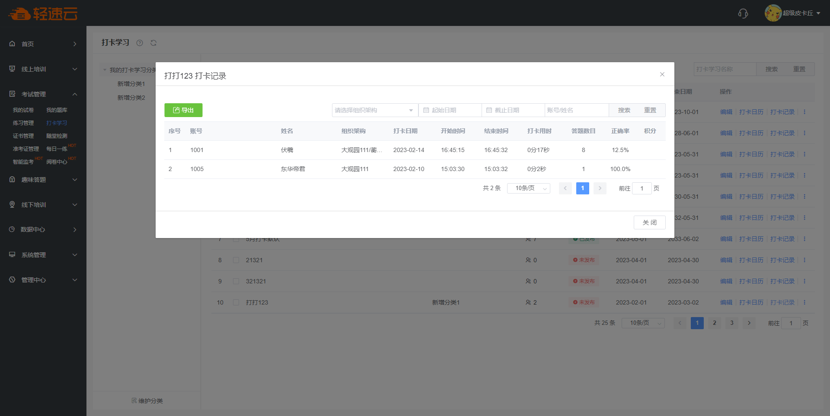Click the 超级皮卡丘 user avatar
Image resolution: width=830 pixels, height=416 pixels.
tap(773, 13)
